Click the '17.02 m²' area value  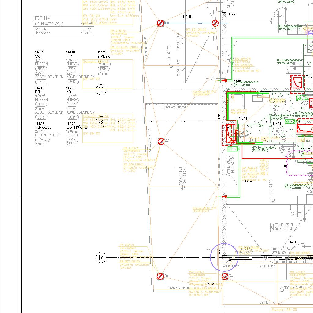click(72, 131)
